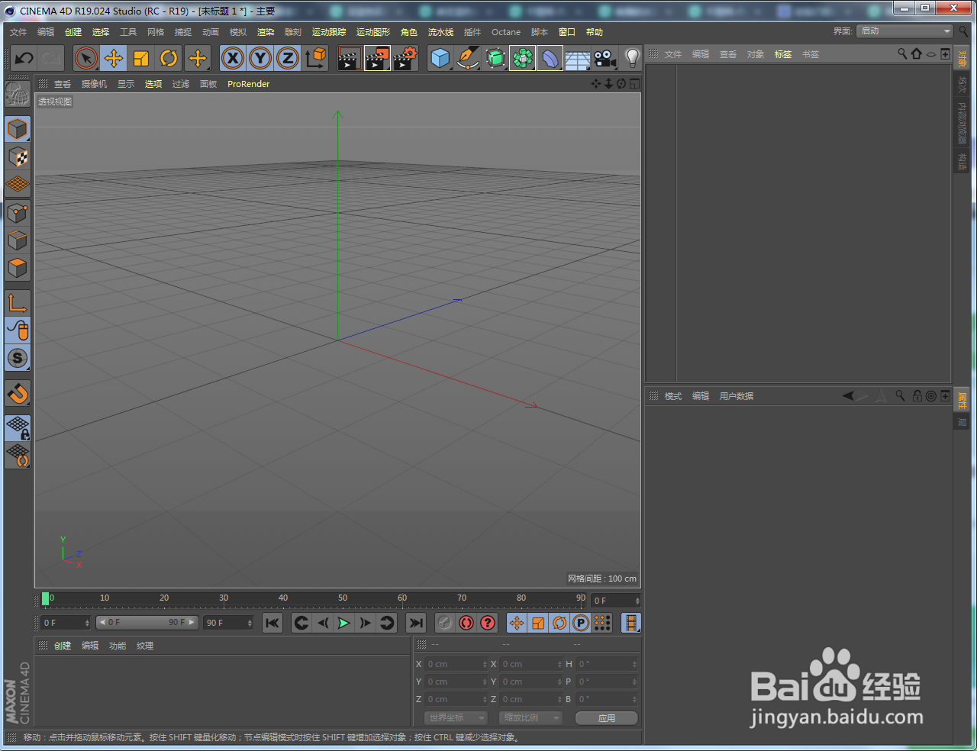Open Render Settings gear clapperboard
977x751 pixels.
[x=405, y=58]
